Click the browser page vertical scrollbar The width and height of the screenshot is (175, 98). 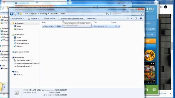click(x=172, y=46)
